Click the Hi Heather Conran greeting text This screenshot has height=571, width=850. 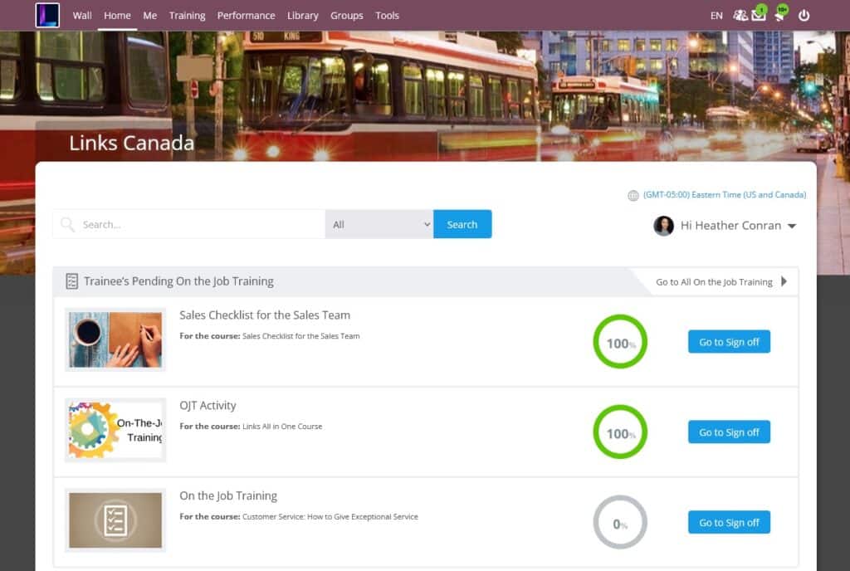[x=730, y=226]
